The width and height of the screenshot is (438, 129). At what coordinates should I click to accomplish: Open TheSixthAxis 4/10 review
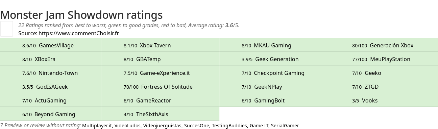[x=146, y=114]
